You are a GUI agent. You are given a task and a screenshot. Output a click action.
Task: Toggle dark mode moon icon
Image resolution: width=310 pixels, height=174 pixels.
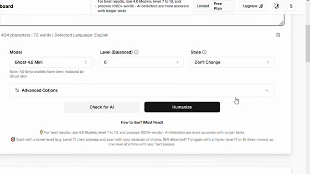[x=276, y=6]
